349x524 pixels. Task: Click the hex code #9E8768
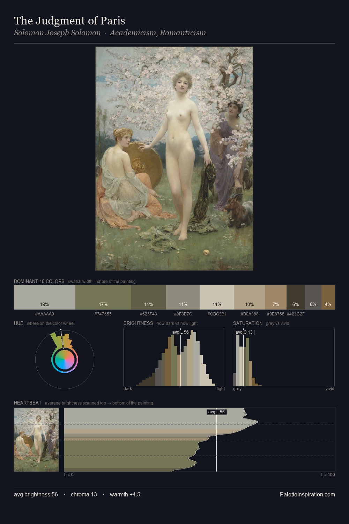tap(276, 314)
